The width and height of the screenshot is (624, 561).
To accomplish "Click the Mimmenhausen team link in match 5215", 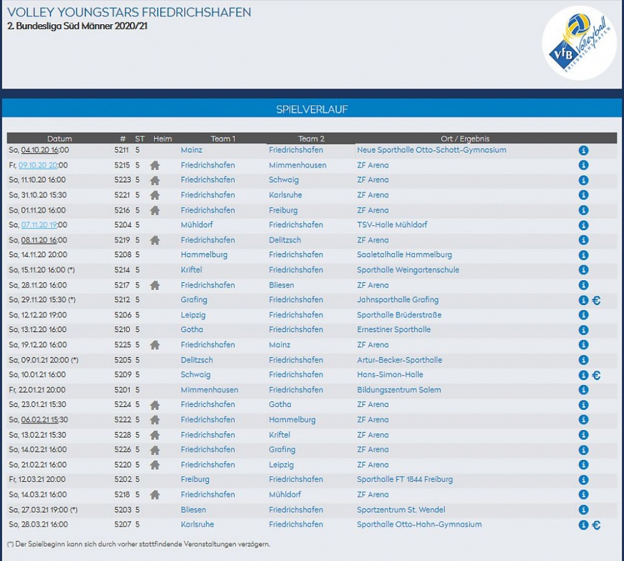I will pos(297,165).
